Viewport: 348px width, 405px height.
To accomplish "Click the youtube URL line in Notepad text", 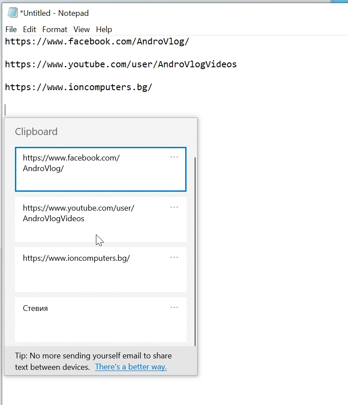I will 121,64.
